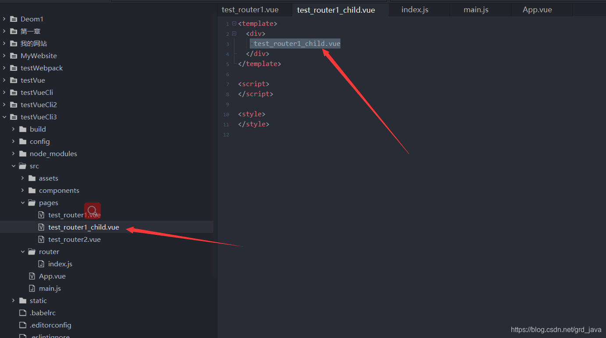Screen dimensions: 606x338
Task: Expand the testVue project chevron
Action: [x=4, y=80]
